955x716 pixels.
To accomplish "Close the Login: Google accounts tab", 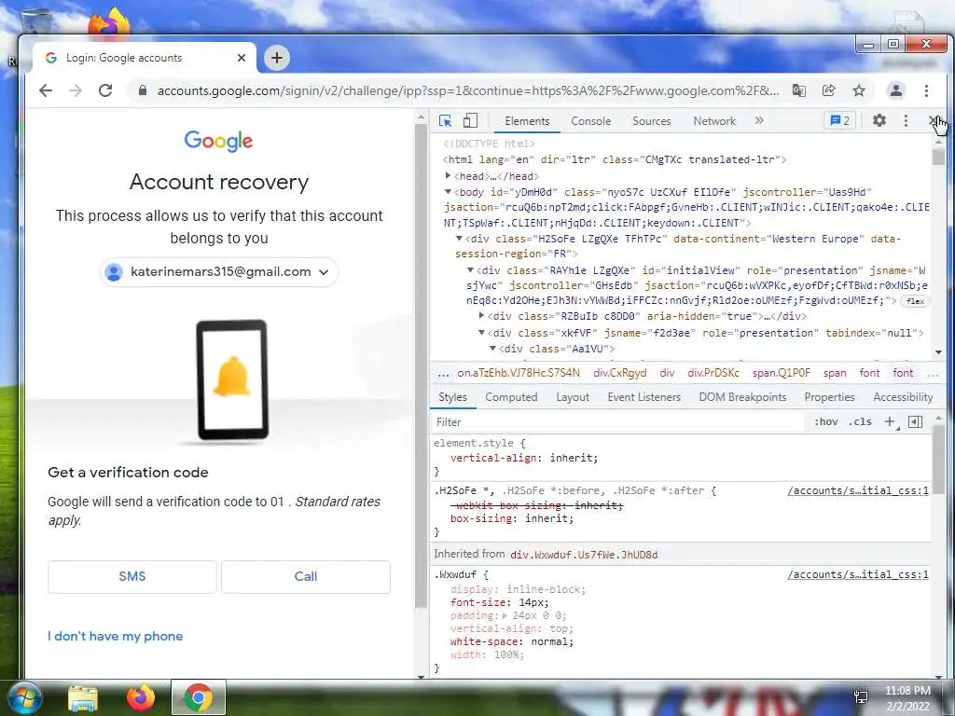I will (242, 58).
